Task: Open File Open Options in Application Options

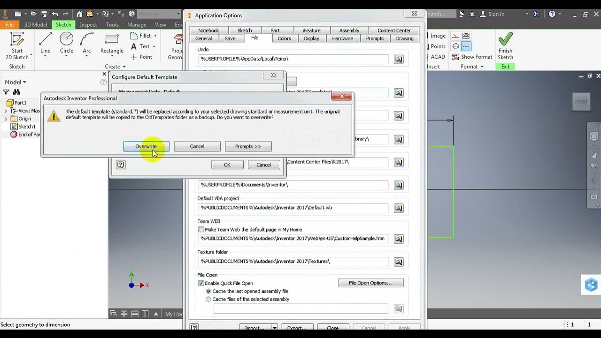Action: (x=370, y=283)
